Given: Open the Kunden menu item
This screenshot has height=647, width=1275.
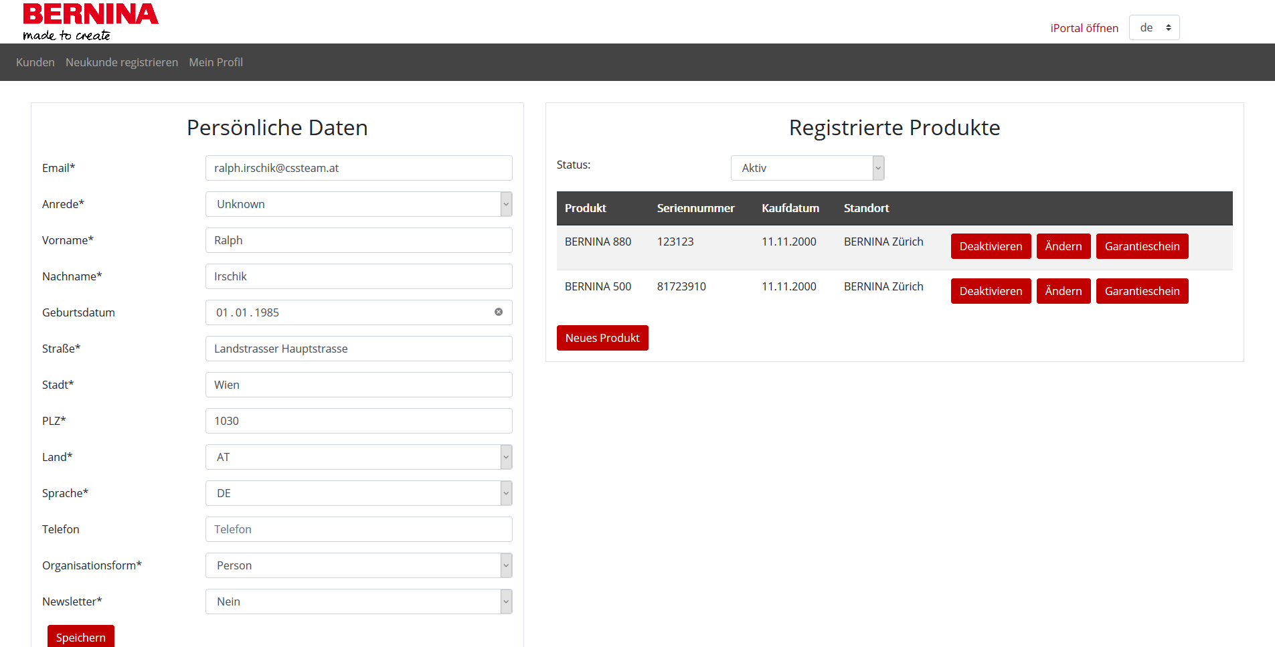Looking at the screenshot, I should [x=35, y=62].
